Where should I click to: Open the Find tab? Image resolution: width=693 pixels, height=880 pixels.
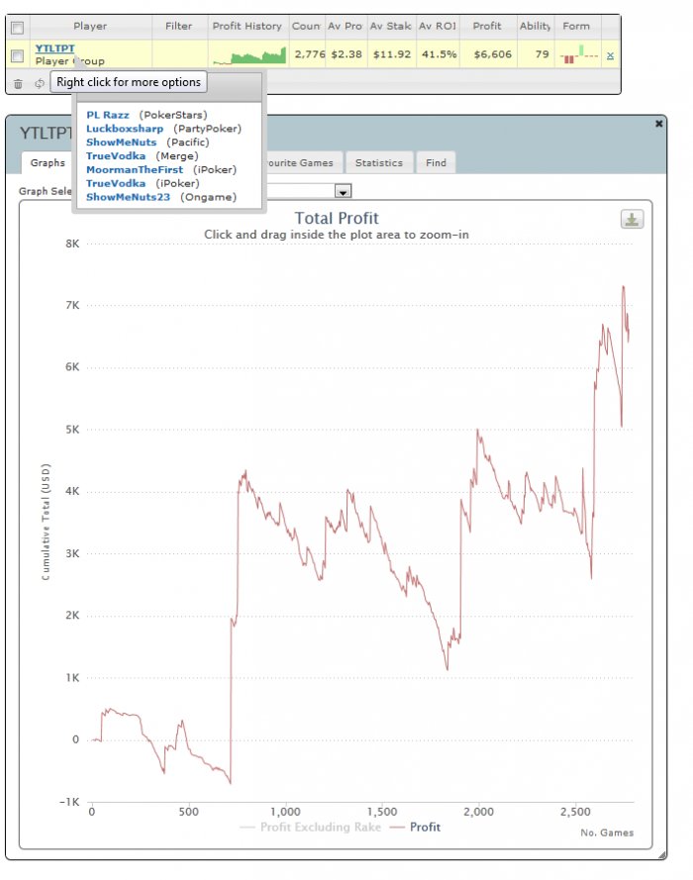[x=436, y=162]
